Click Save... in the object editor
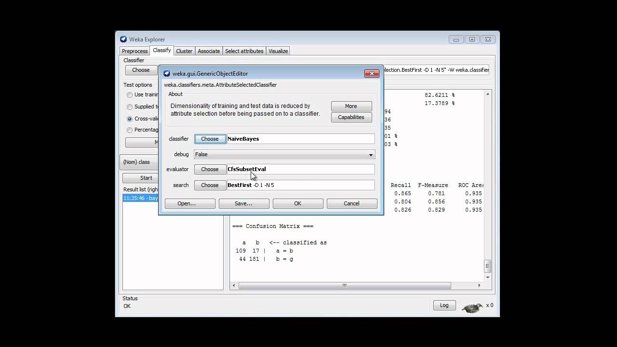The width and height of the screenshot is (617, 347). click(x=243, y=203)
